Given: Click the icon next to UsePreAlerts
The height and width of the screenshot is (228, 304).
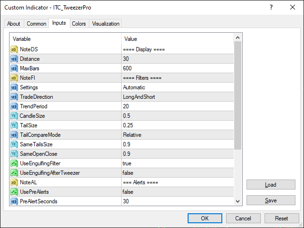Looking at the screenshot, I should pyautogui.click(x=14, y=192).
